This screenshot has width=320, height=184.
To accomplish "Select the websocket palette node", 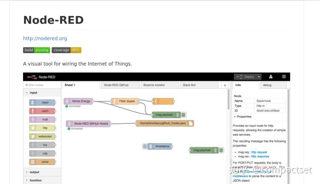I will click(x=42, y=137).
